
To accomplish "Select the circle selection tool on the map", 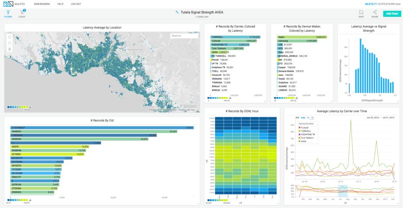I will pos(10,43).
